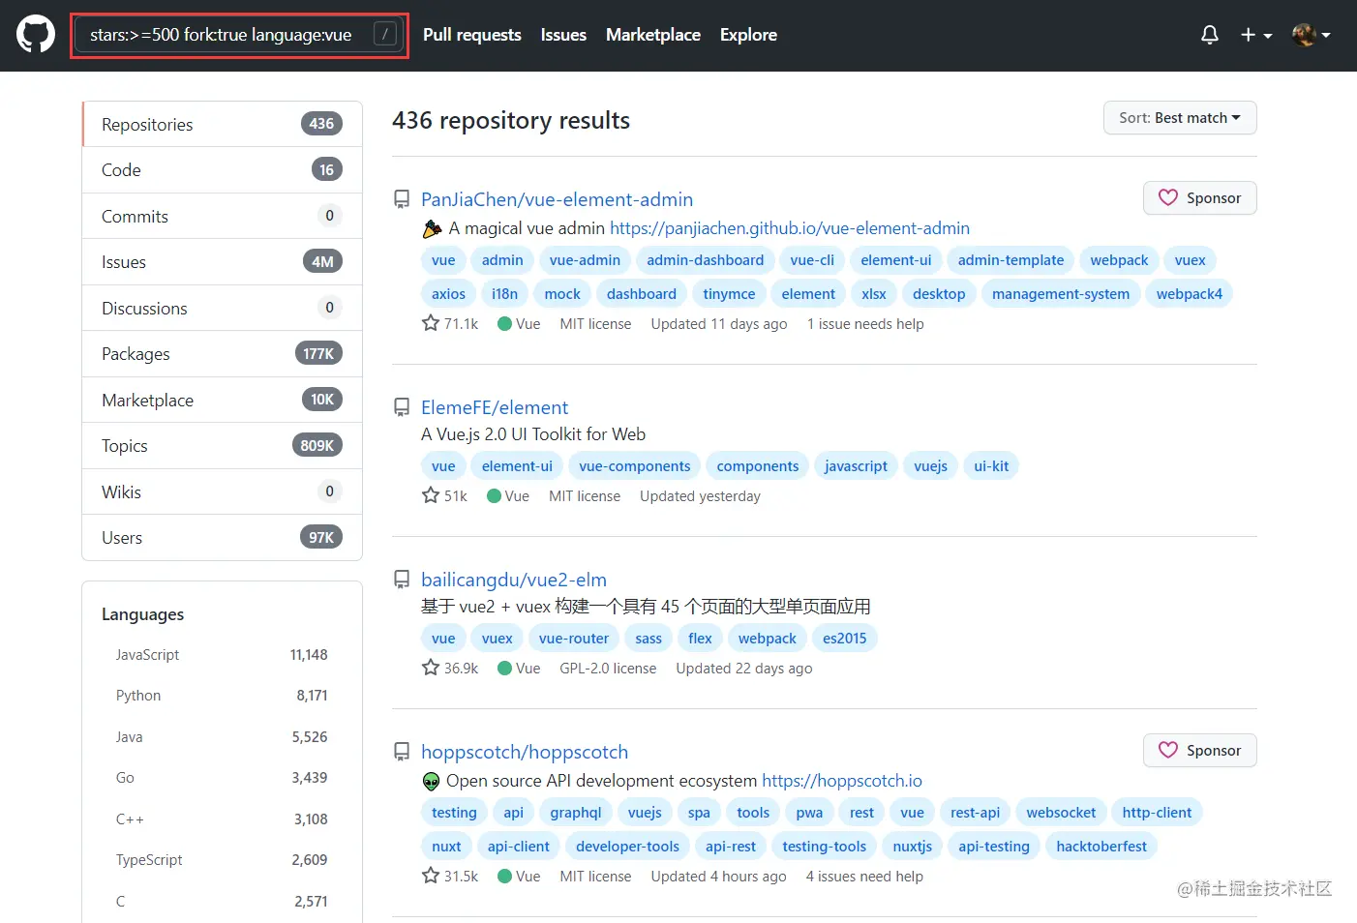The image size is (1357, 923).
Task: Open Explore in top navigation
Action: coord(748,35)
